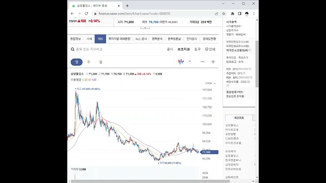Open the 도구 tools menu
This screenshot has width=326, height=183.
tap(197, 49)
